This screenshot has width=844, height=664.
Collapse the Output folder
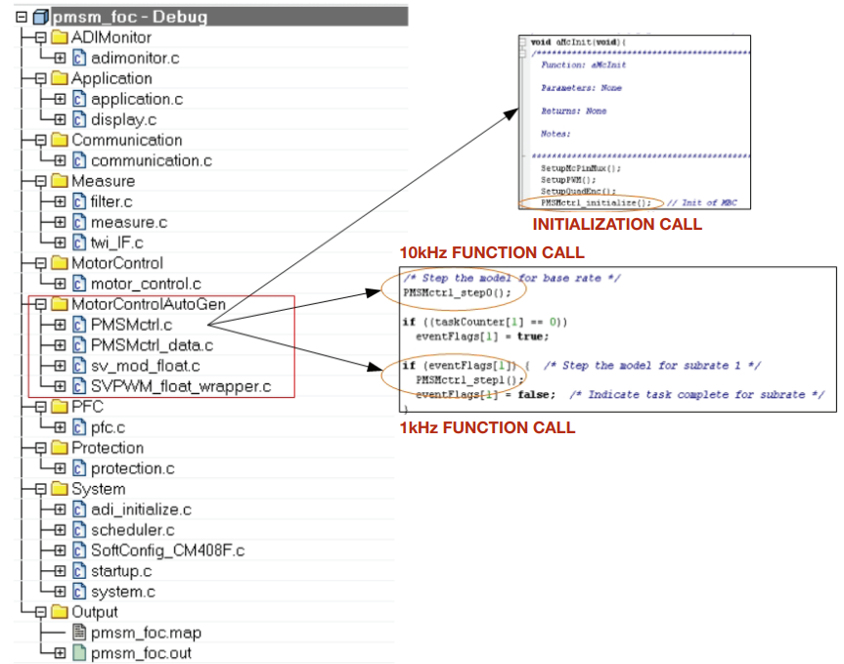pos(40,612)
